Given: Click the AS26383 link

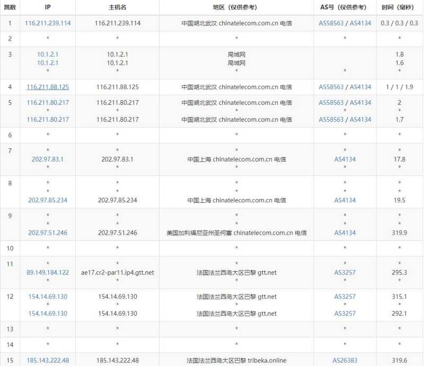Looking at the screenshot, I should [x=345, y=360].
